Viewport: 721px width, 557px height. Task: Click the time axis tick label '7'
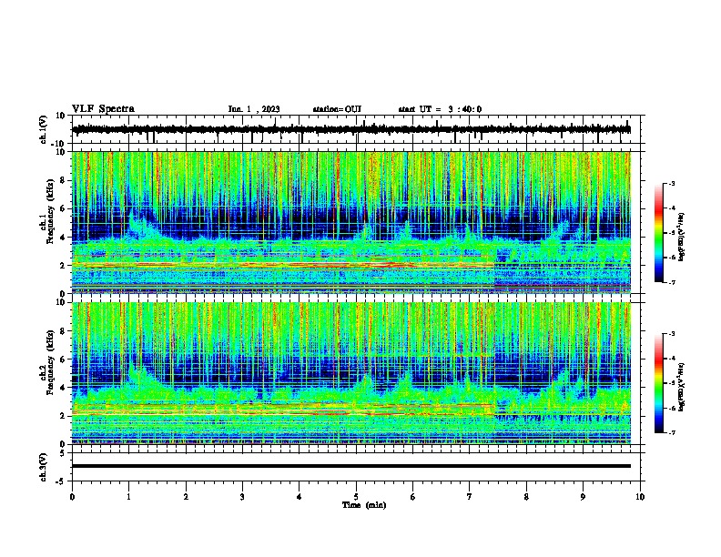[x=470, y=497]
